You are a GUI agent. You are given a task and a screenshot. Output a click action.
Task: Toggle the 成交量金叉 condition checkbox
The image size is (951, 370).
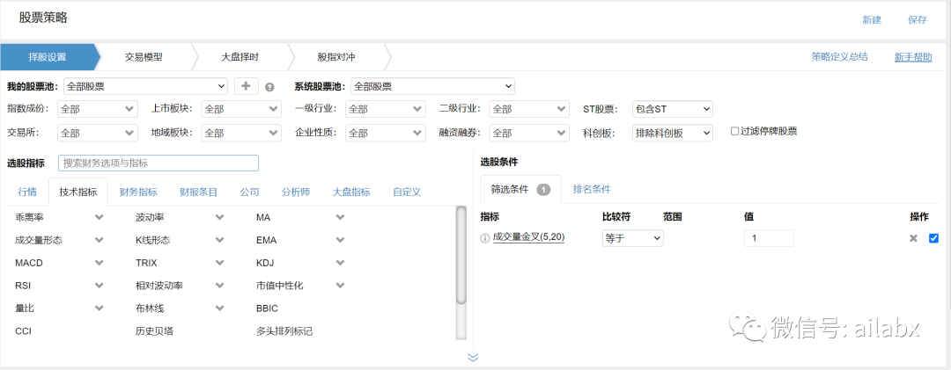click(x=933, y=238)
